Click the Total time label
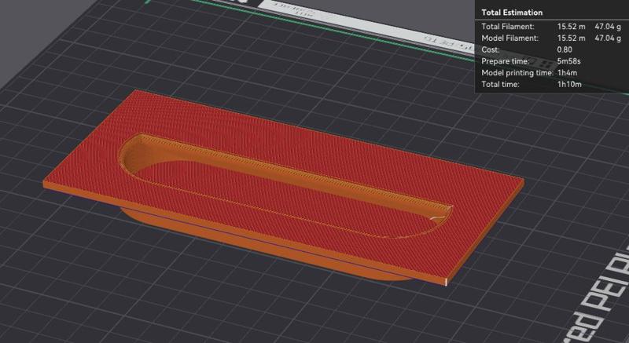 [x=500, y=85]
